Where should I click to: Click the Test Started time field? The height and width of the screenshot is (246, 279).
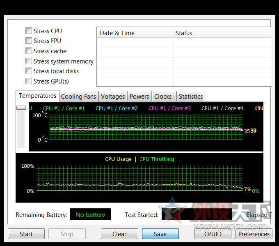[x=197, y=214]
